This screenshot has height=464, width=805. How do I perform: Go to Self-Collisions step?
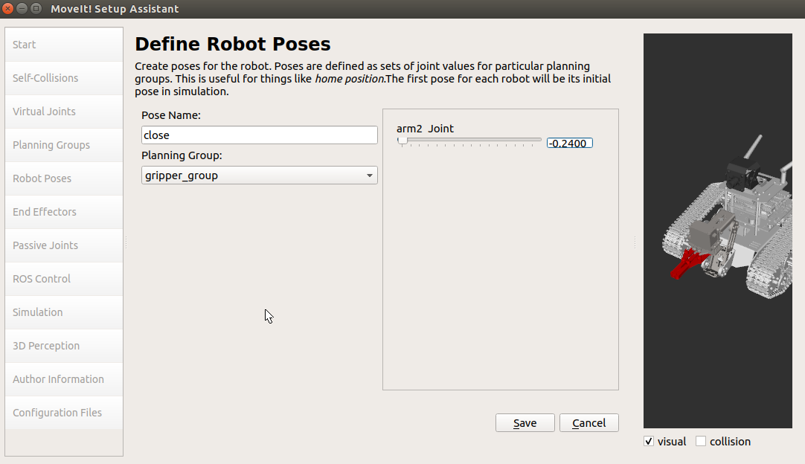point(64,78)
